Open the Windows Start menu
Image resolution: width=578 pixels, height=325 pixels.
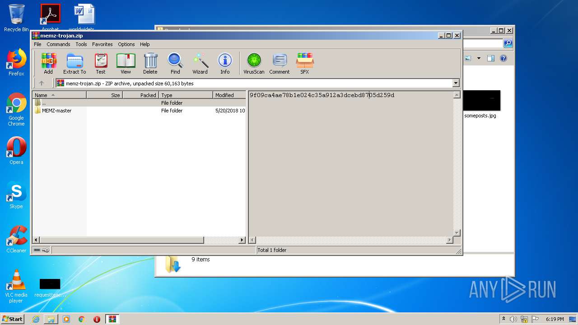click(x=12, y=319)
